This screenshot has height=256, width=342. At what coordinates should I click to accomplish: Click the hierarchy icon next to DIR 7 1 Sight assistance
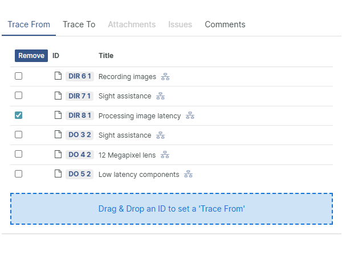pos(161,96)
